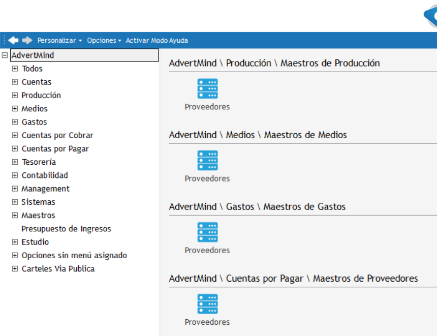Screen dimensions: 437x336
Task: Open the Personalizar dropdown menu
Action: click(59, 41)
